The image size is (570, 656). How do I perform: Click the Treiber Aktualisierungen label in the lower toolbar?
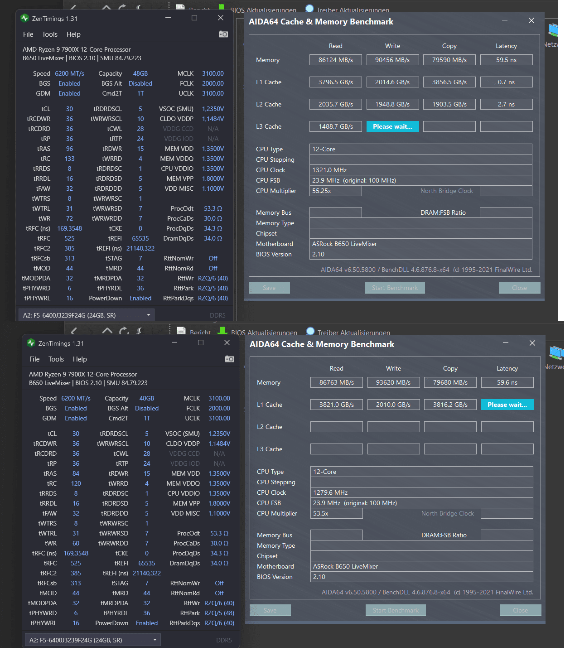click(x=354, y=333)
